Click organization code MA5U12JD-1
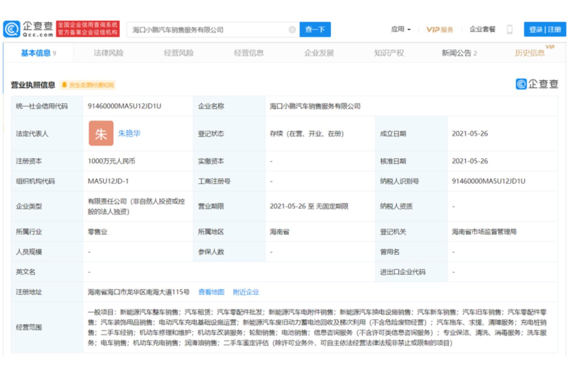This screenshot has width=571, height=370. (x=108, y=181)
